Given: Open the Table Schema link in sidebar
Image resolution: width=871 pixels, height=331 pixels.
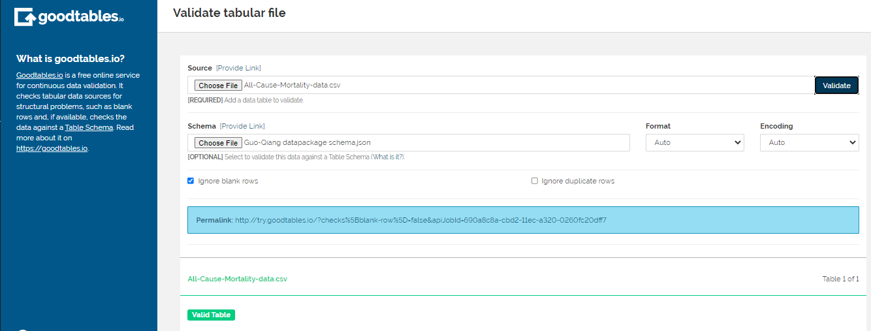Looking at the screenshot, I should [x=89, y=127].
